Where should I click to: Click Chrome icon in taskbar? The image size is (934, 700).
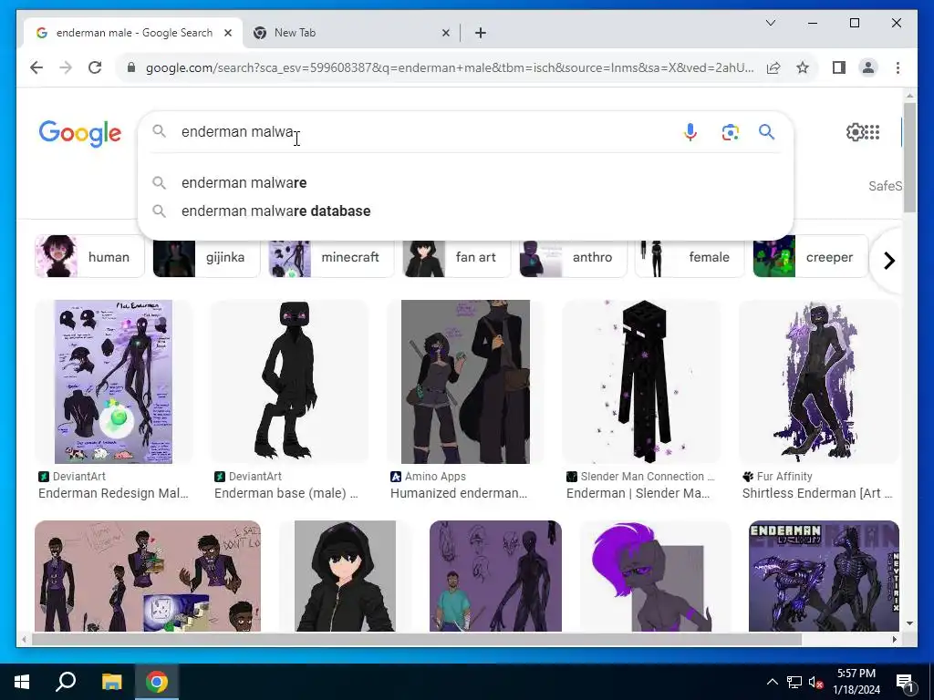tap(157, 682)
